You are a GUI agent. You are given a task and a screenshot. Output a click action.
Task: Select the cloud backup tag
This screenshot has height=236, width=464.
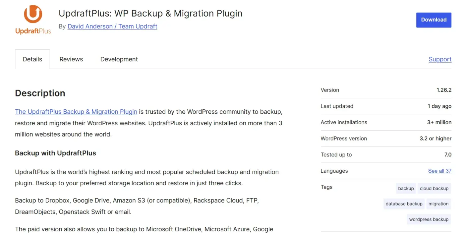(434, 188)
